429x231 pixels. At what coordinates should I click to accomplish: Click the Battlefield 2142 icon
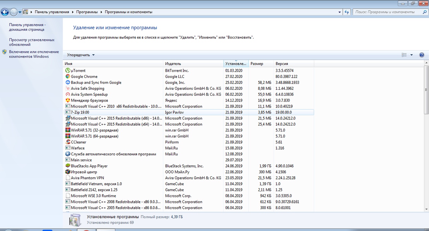pos(68,190)
